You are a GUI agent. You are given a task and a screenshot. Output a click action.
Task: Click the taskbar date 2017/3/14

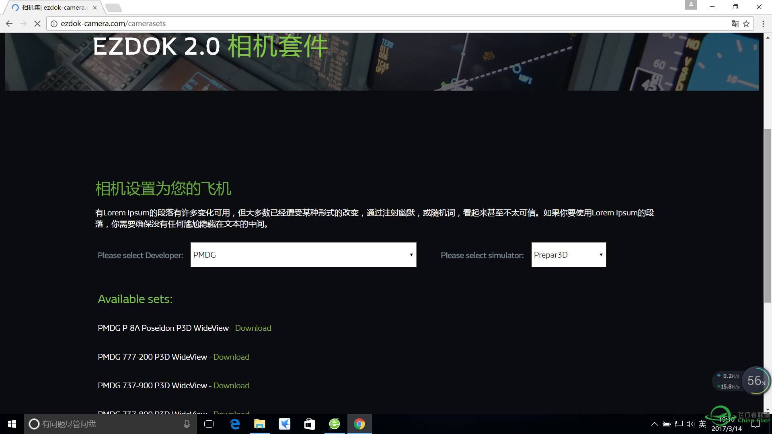[x=727, y=429]
